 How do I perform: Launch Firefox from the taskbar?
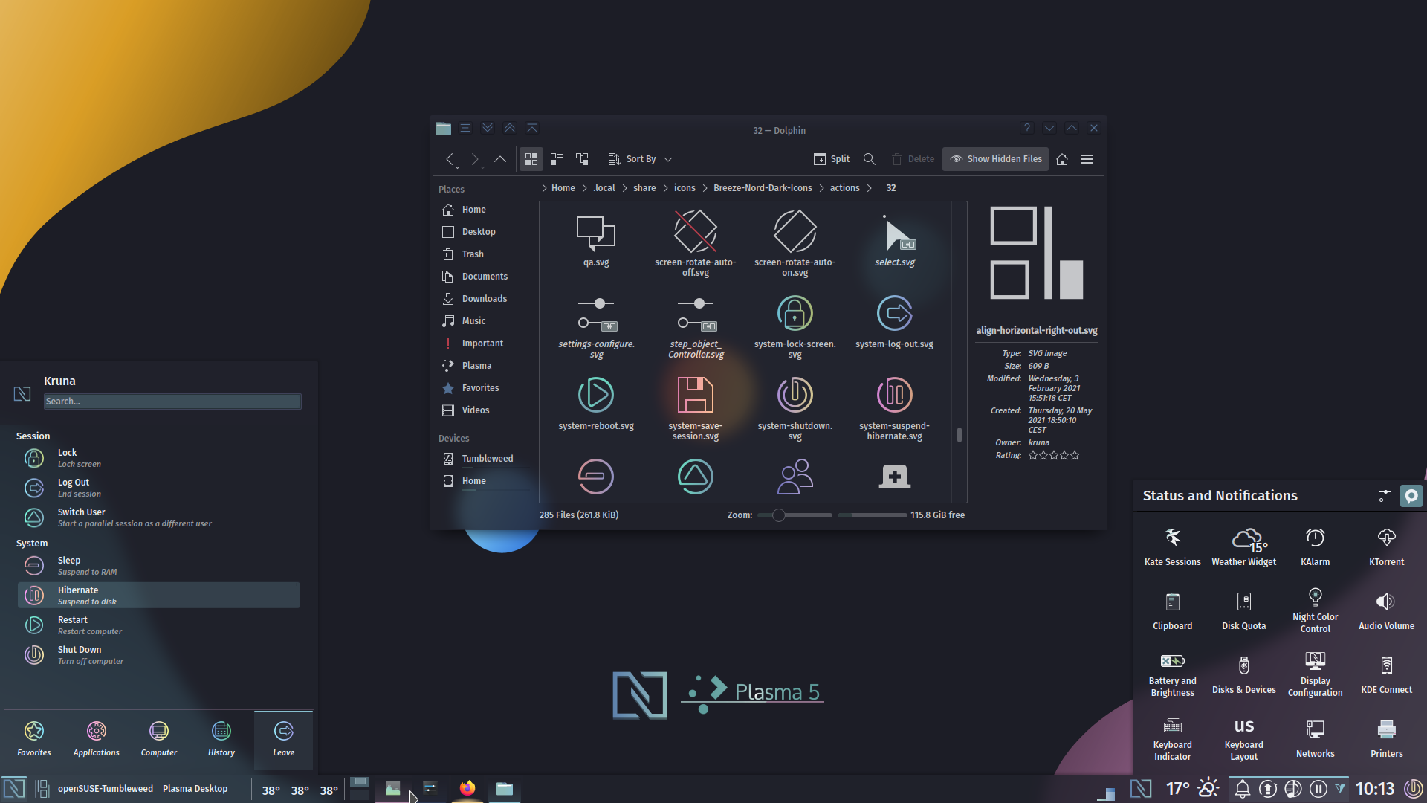point(467,788)
